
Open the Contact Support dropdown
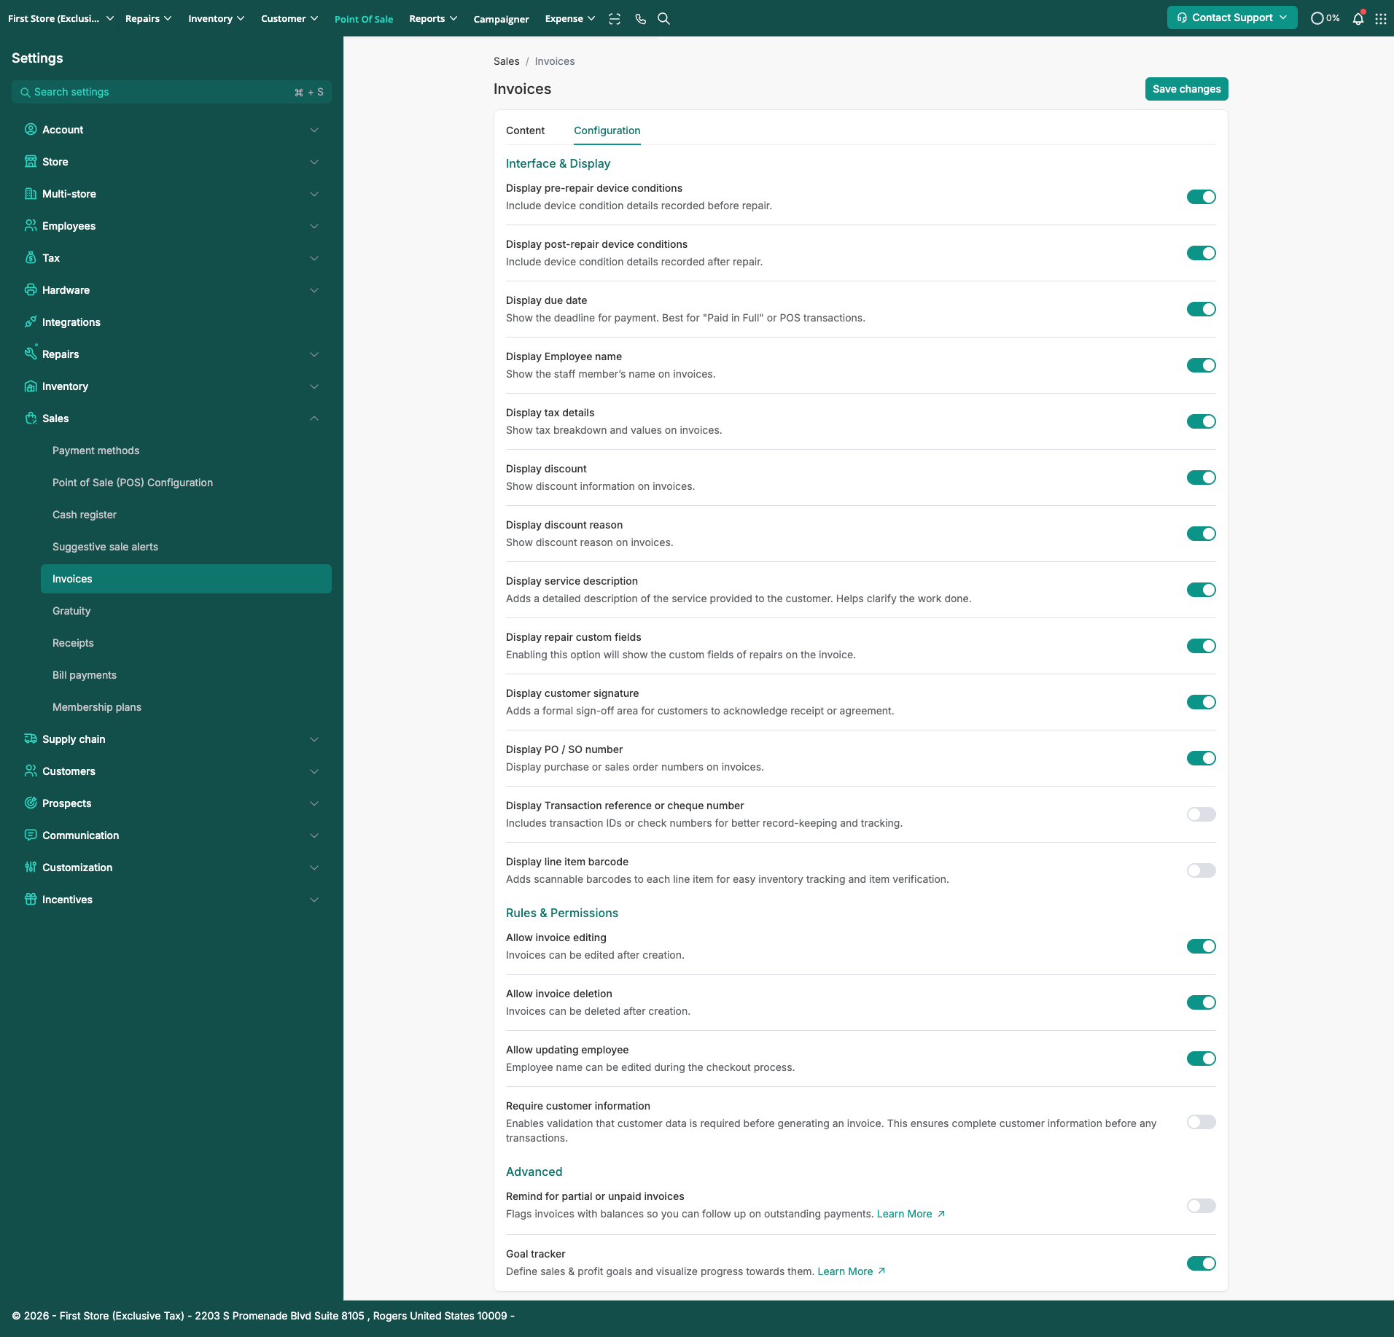click(x=1231, y=18)
